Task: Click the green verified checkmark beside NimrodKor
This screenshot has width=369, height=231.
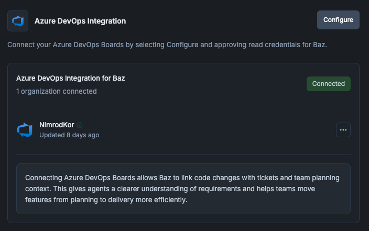Action: point(80,125)
